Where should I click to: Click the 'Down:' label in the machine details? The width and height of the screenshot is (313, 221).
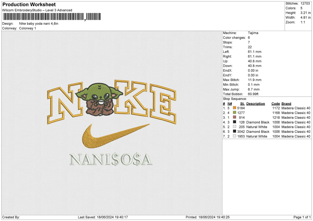pyautogui.click(x=228, y=66)
